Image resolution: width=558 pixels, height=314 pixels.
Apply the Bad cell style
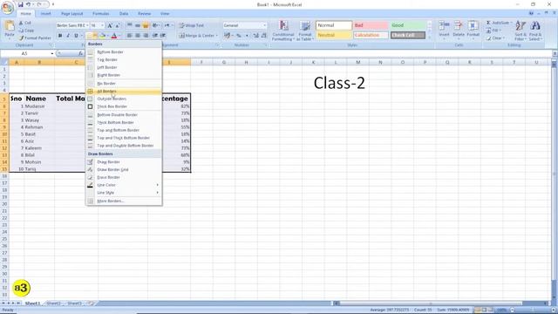(x=371, y=25)
